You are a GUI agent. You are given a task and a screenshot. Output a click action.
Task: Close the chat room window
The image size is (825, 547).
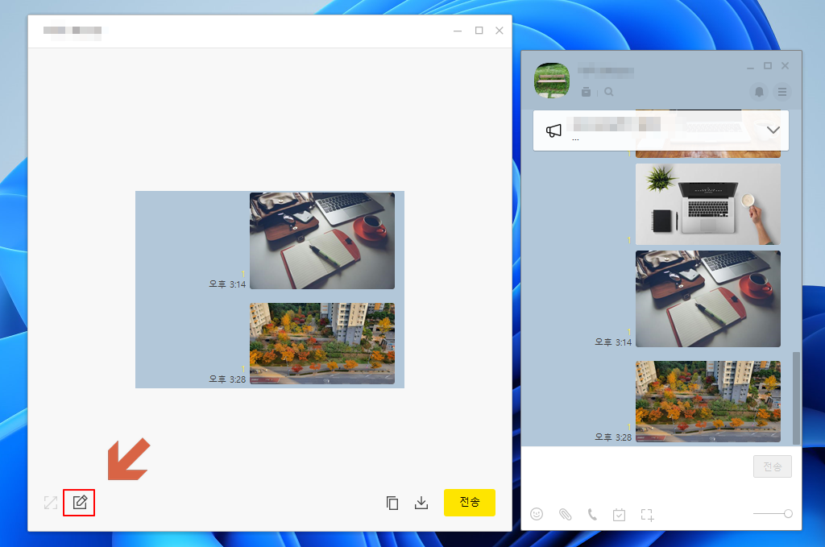tap(785, 66)
